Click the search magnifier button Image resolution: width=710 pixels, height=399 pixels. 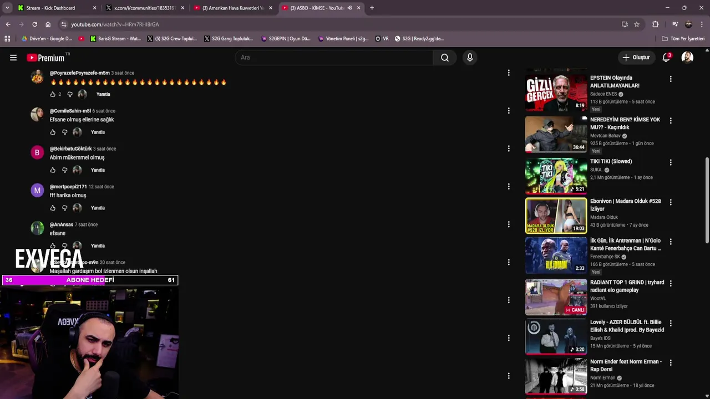445,58
